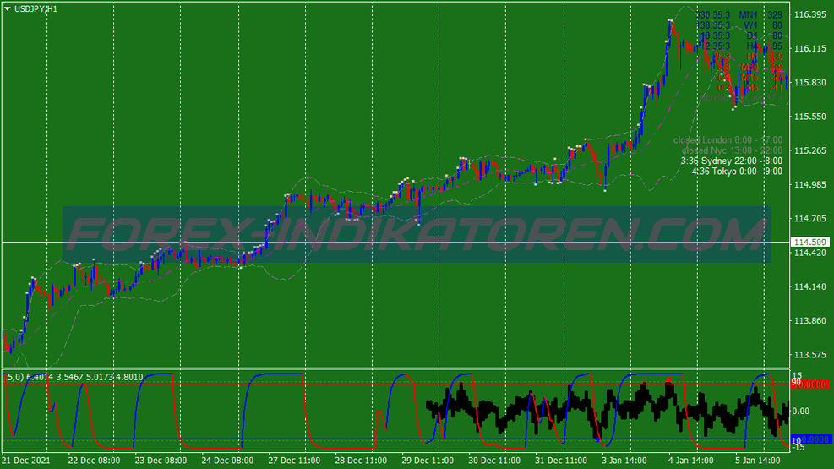The height and width of the screenshot is (469, 834).
Task: Select the 113.575 price axis label
Action: click(x=810, y=355)
